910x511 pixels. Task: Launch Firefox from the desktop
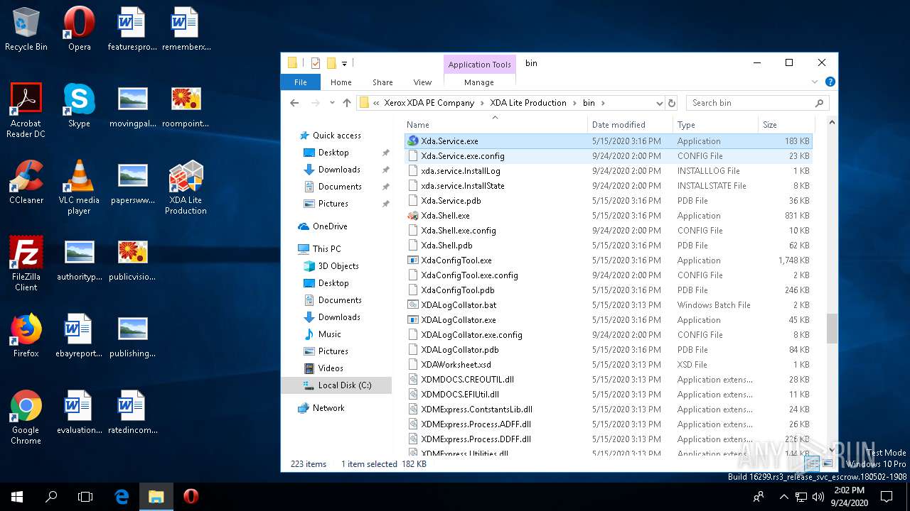(x=26, y=336)
